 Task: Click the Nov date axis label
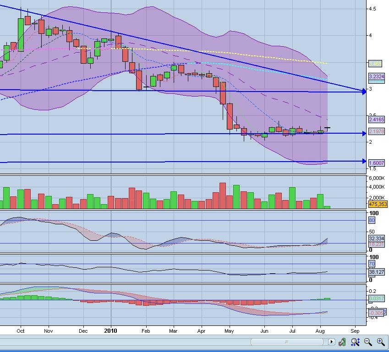coord(48,331)
